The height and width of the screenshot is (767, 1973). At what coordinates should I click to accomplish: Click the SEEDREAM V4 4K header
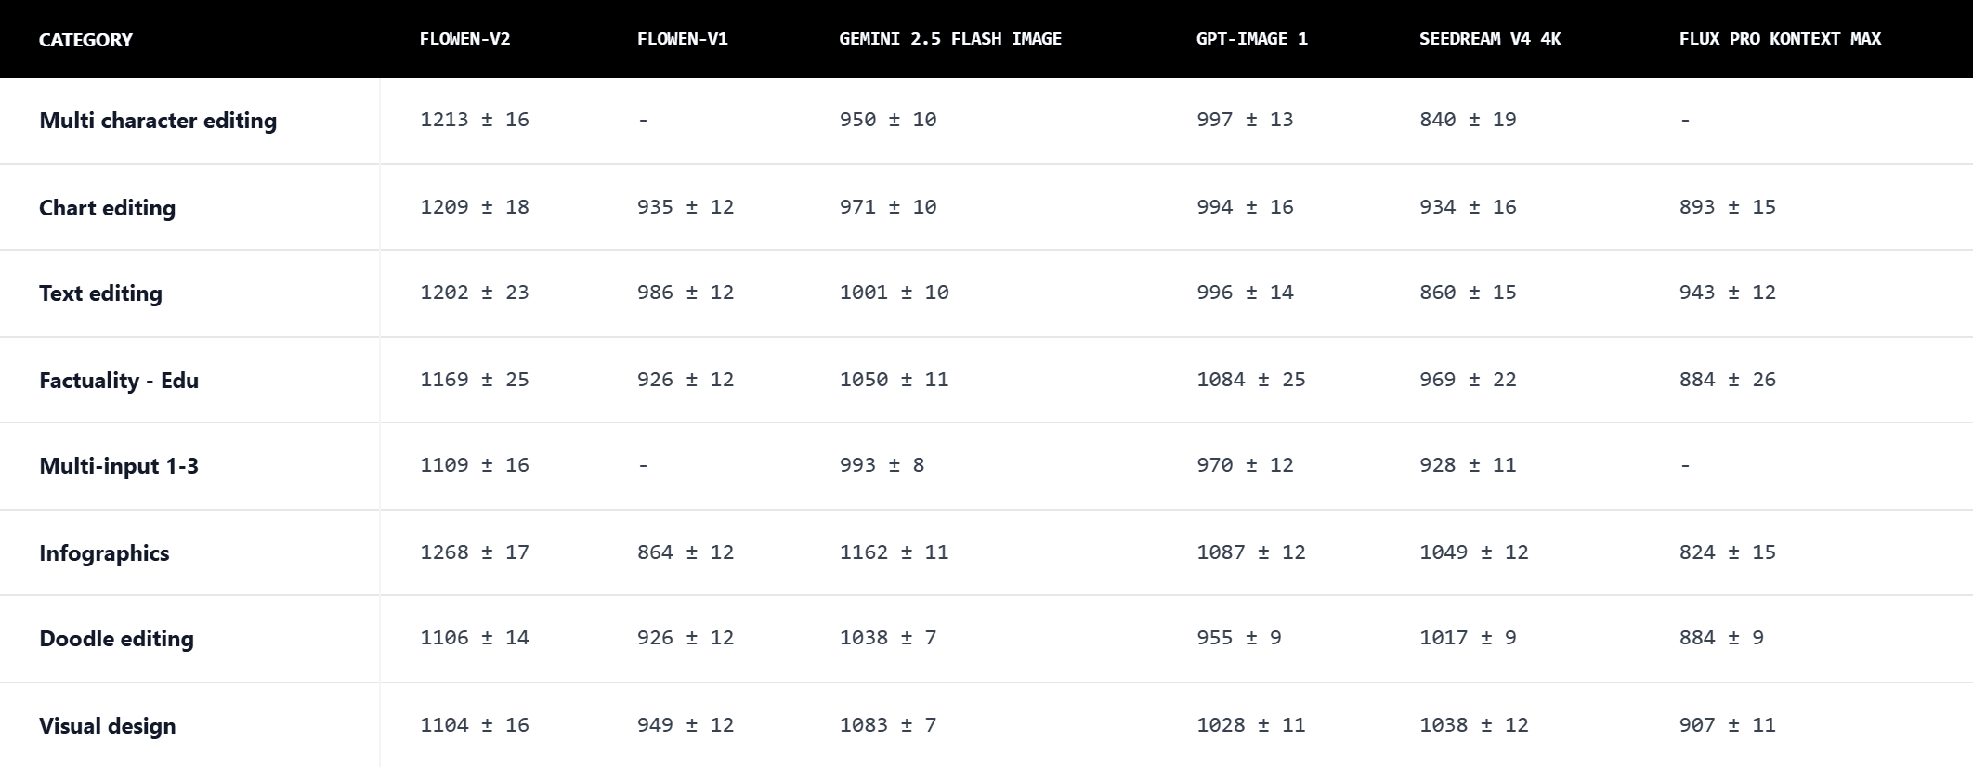1489,39
